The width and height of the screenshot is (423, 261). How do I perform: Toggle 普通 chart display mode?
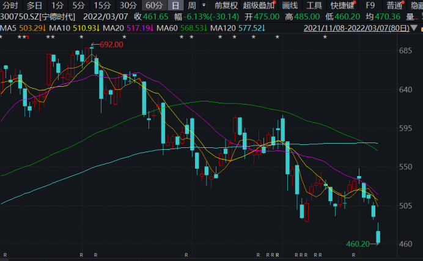[x=394, y=5]
